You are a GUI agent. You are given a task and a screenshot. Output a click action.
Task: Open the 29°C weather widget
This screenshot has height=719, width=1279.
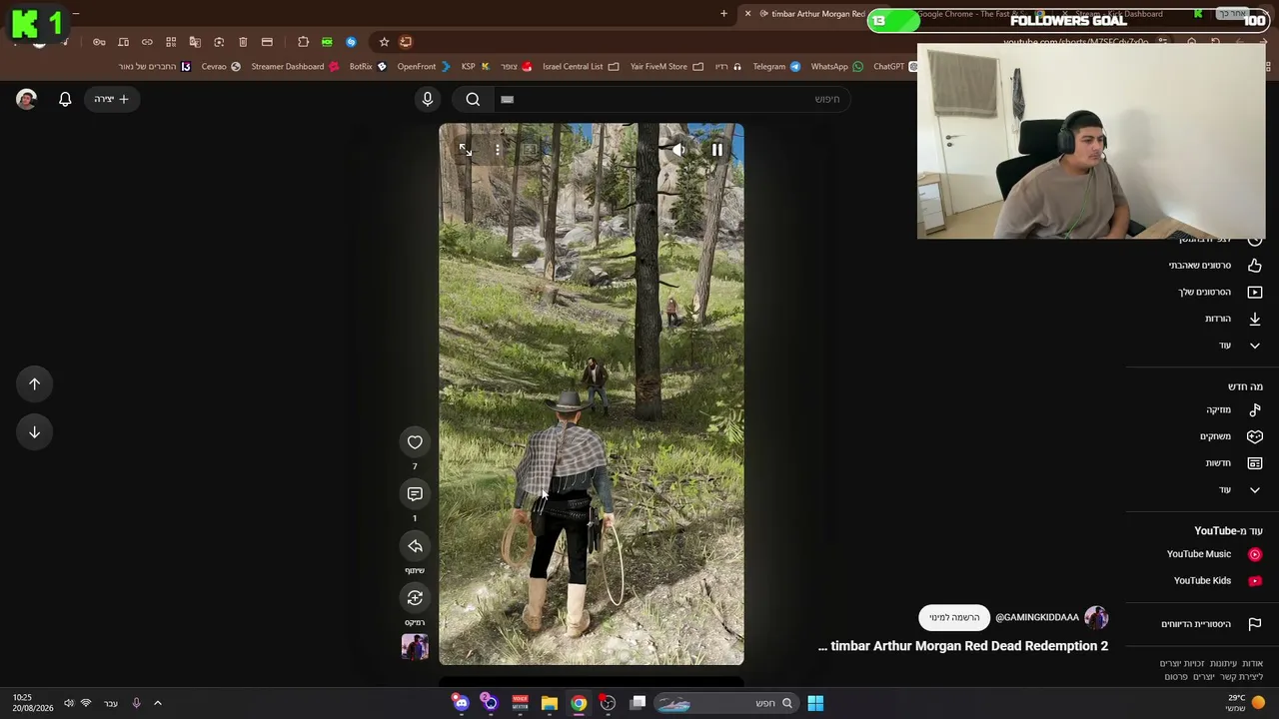tap(1245, 703)
